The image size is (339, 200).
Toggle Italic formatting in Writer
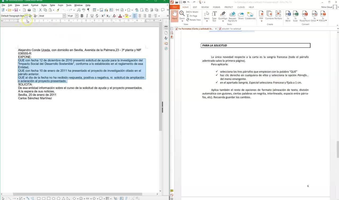click(x=87, y=16)
